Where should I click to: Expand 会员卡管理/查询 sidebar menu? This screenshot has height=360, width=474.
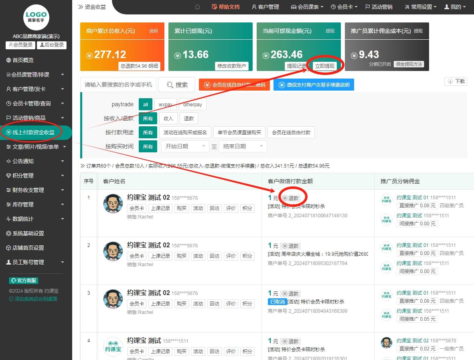(x=36, y=103)
